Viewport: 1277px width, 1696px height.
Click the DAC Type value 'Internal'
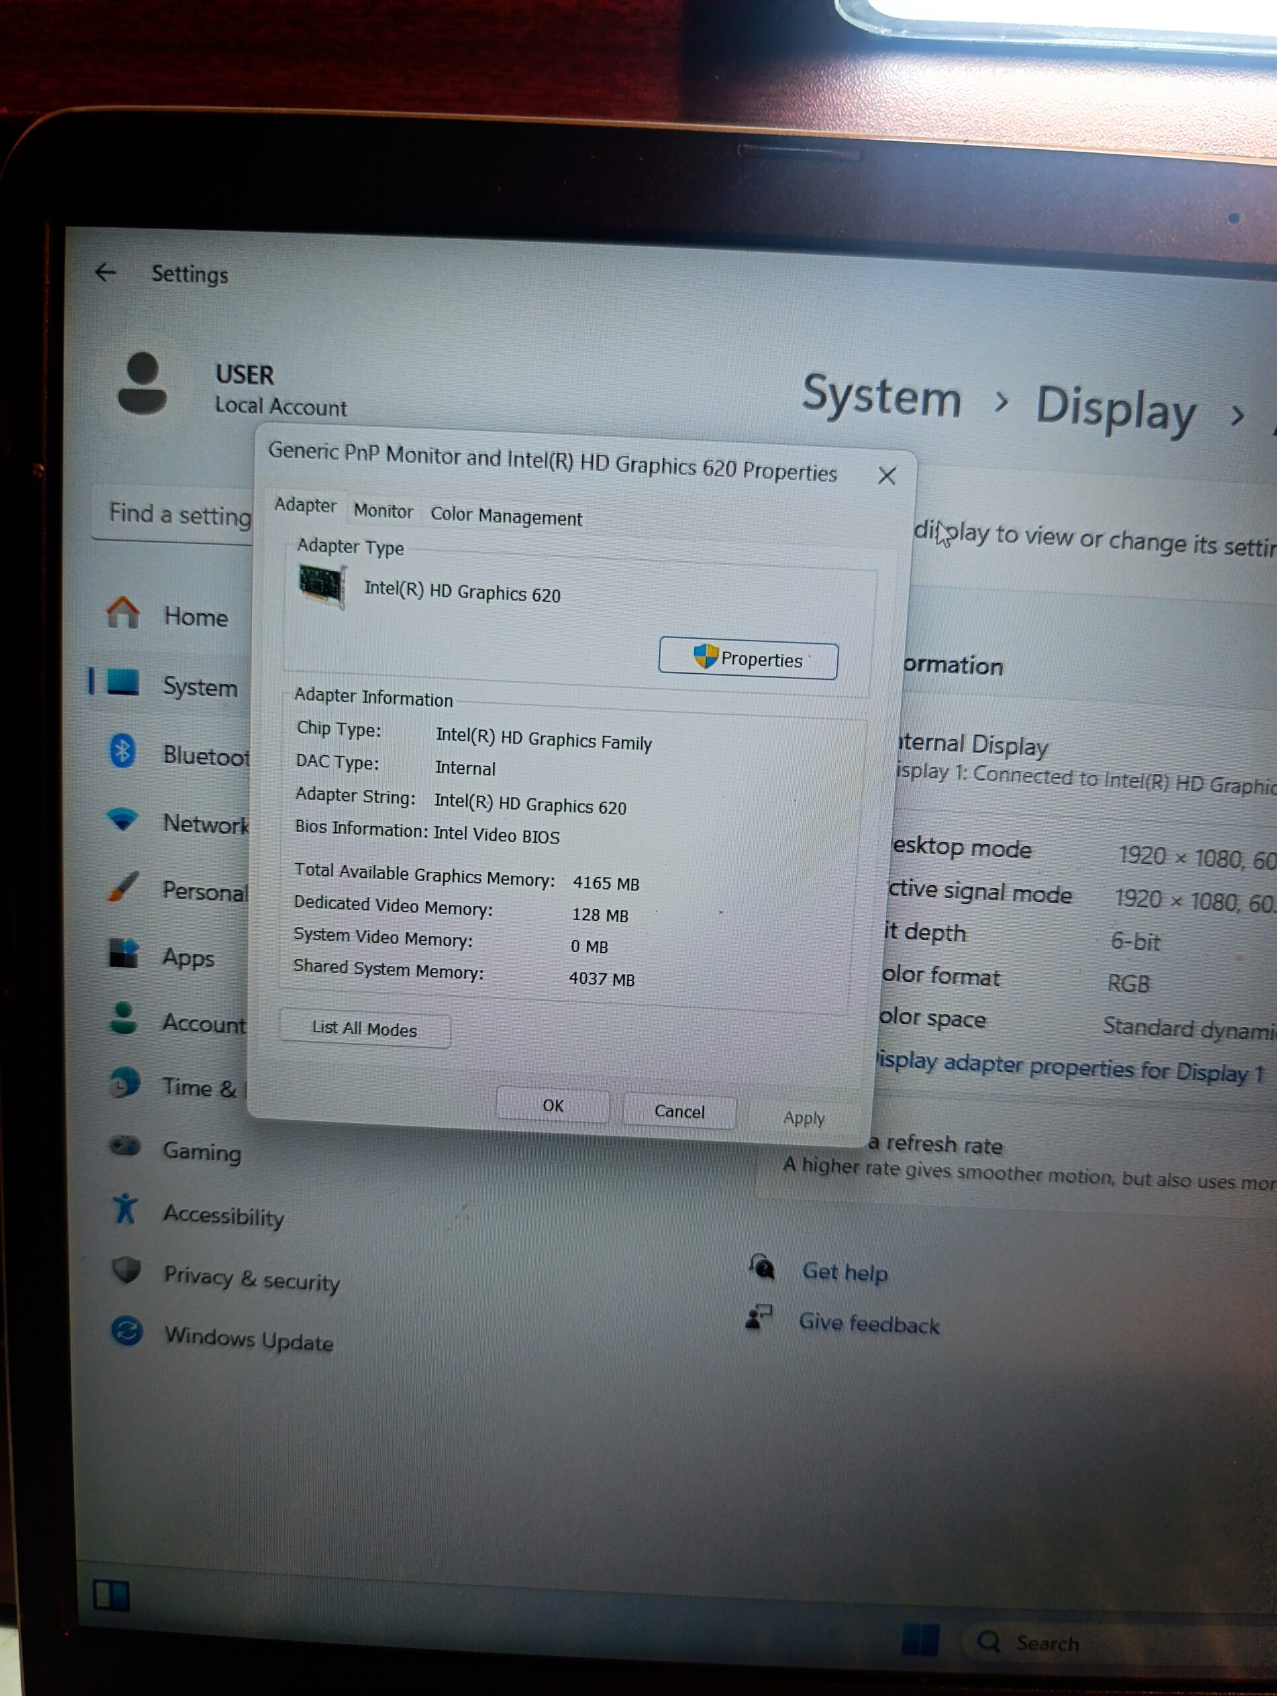coord(465,767)
